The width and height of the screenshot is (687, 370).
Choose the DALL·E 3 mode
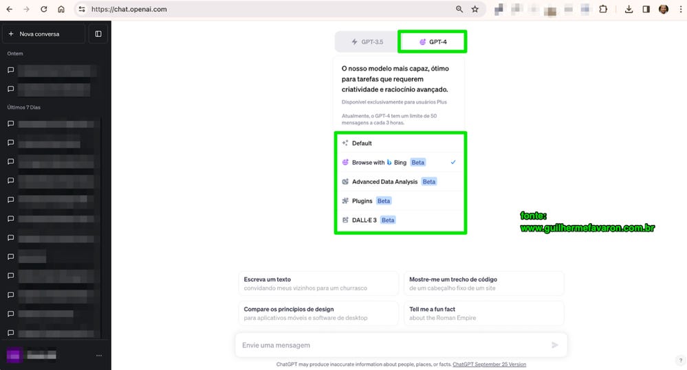pyautogui.click(x=400, y=220)
